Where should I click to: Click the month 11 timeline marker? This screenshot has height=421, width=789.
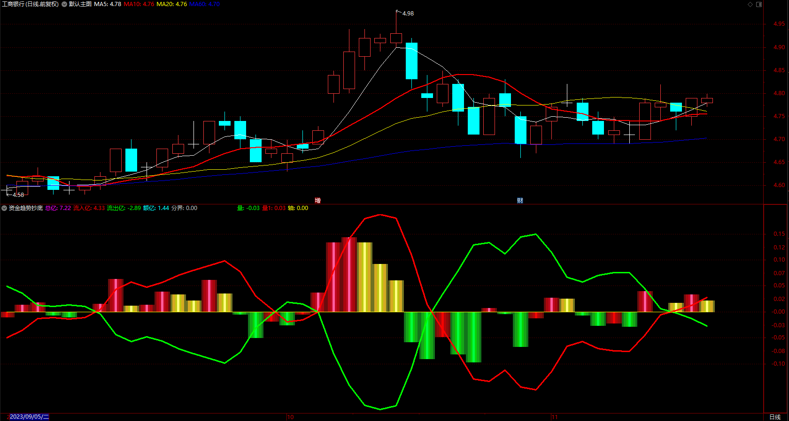pyautogui.click(x=555, y=417)
